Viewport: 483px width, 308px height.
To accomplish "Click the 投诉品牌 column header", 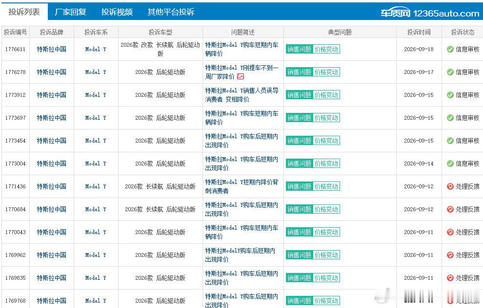I will tap(51, 32).
